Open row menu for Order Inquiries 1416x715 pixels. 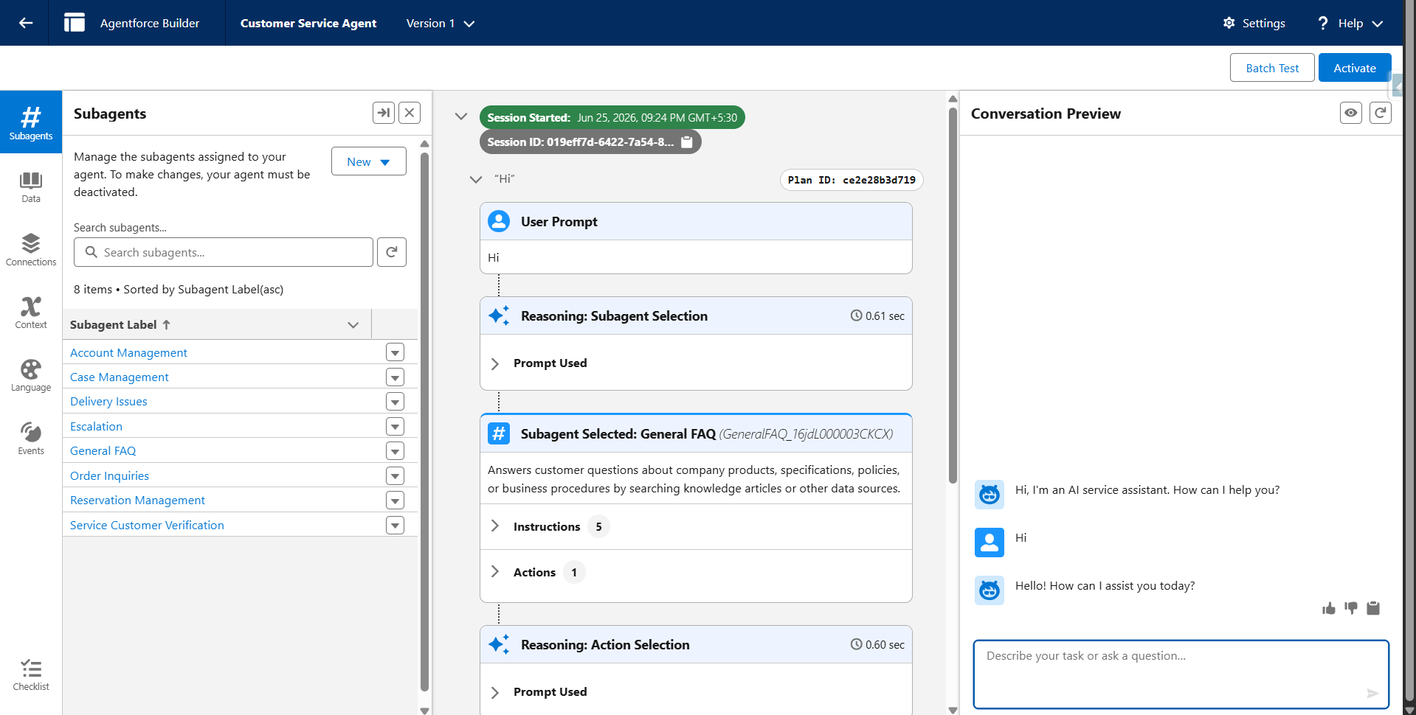(396, 476)
